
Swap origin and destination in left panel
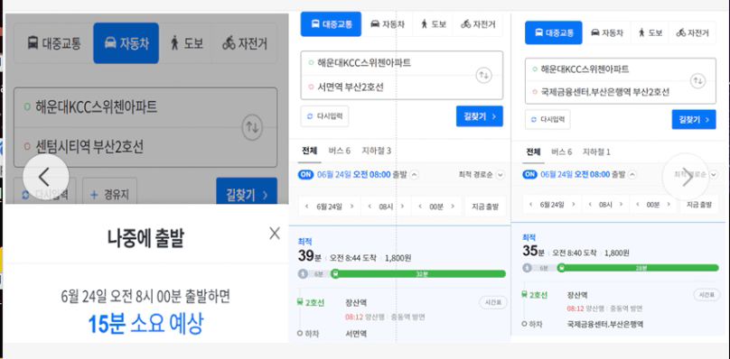(252, 127)
